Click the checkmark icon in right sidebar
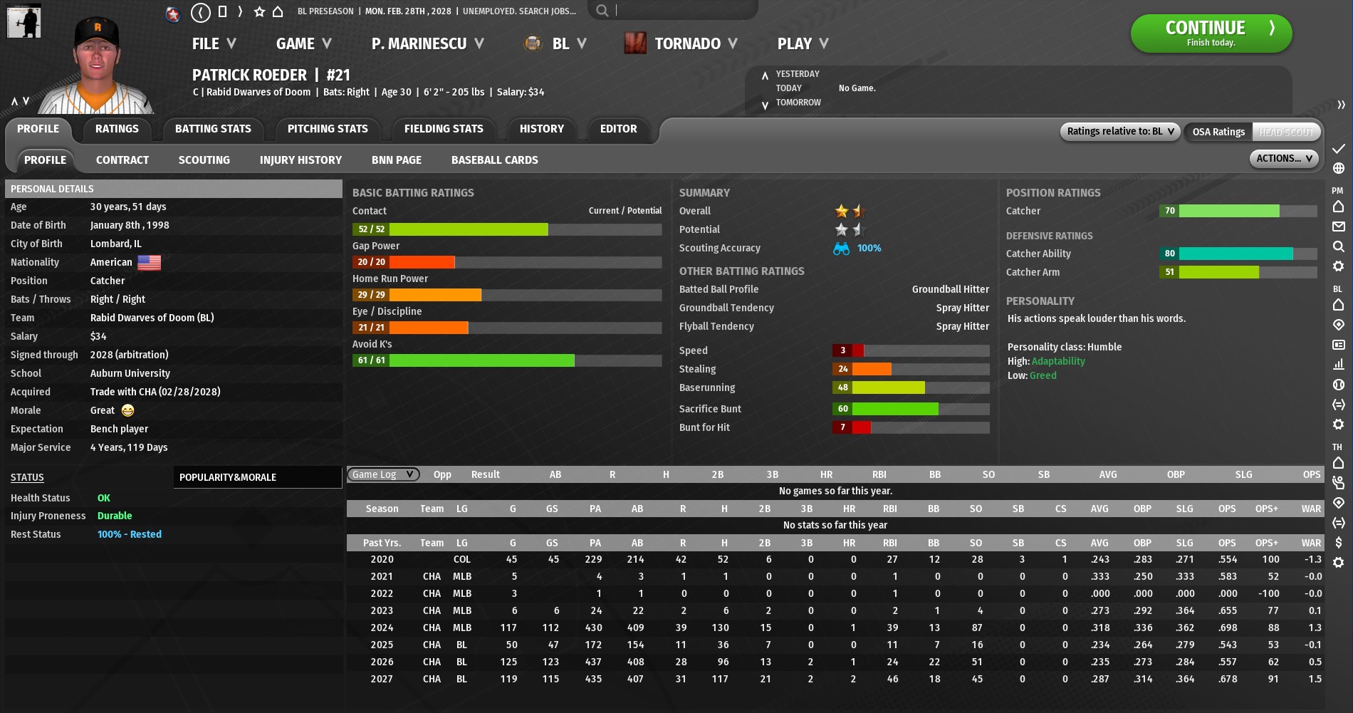 (x=1339, y=148)
